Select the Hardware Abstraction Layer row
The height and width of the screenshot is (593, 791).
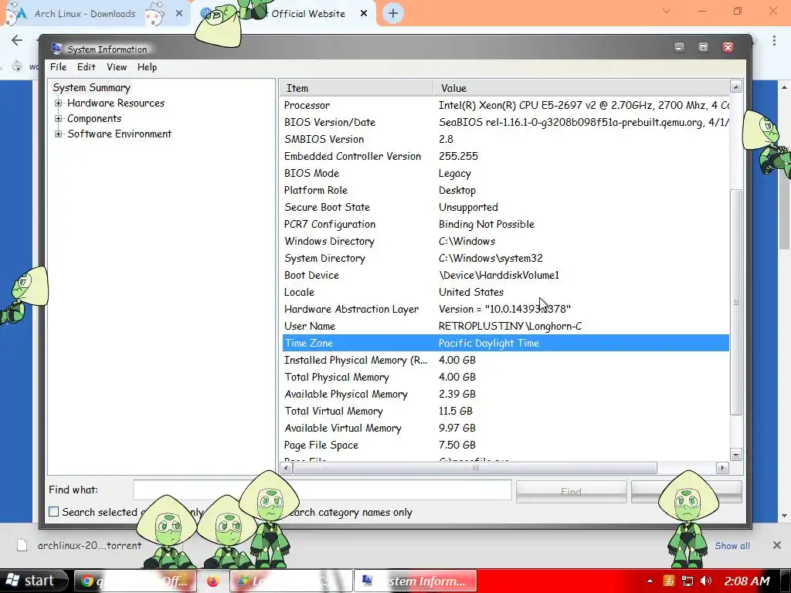pos(504,309)
